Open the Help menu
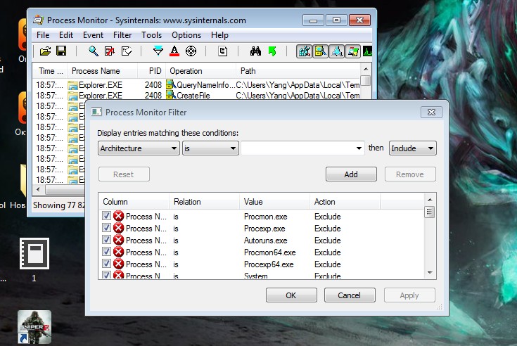 (x=219, y=35)
